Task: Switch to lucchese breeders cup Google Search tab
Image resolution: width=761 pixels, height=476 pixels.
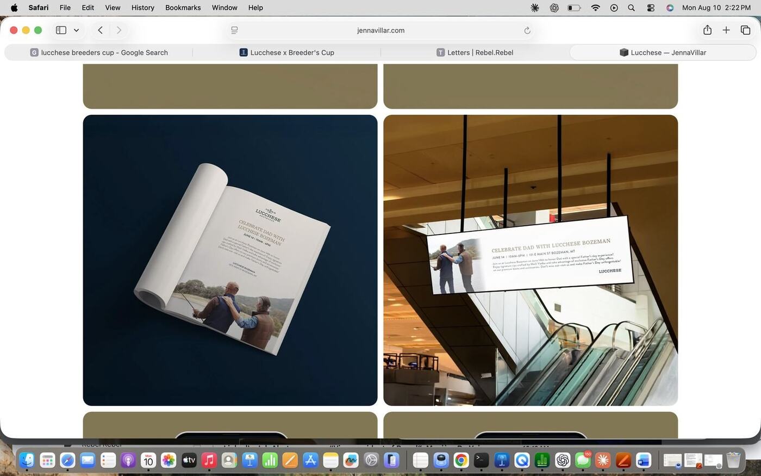Action: [99, 53]
